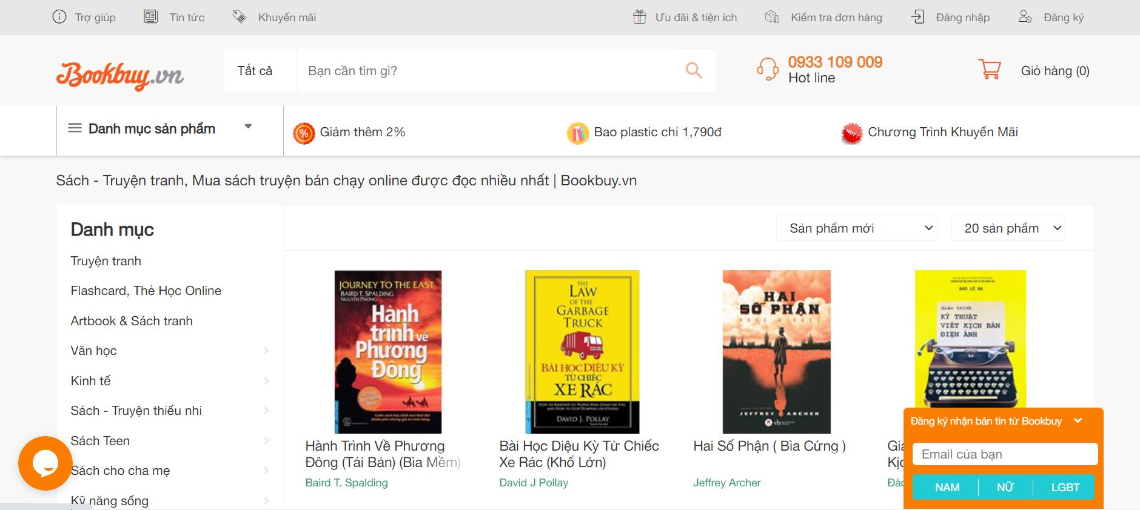Select NỮ gender option
1140x510 pixels.
coord(1005,487)
